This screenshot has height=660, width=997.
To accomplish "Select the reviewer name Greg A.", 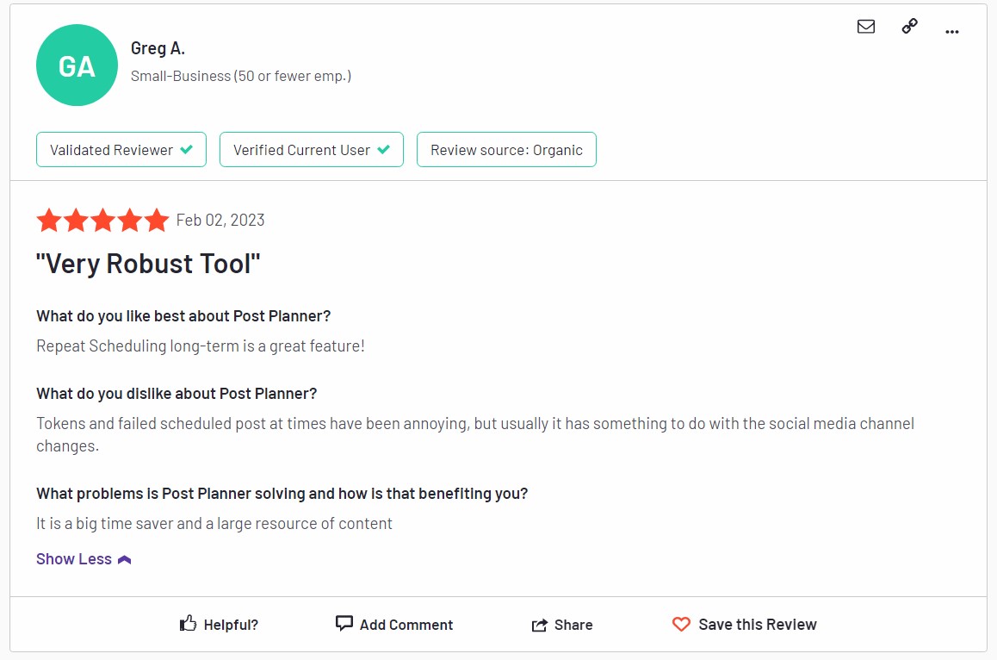I will point(158,48).
